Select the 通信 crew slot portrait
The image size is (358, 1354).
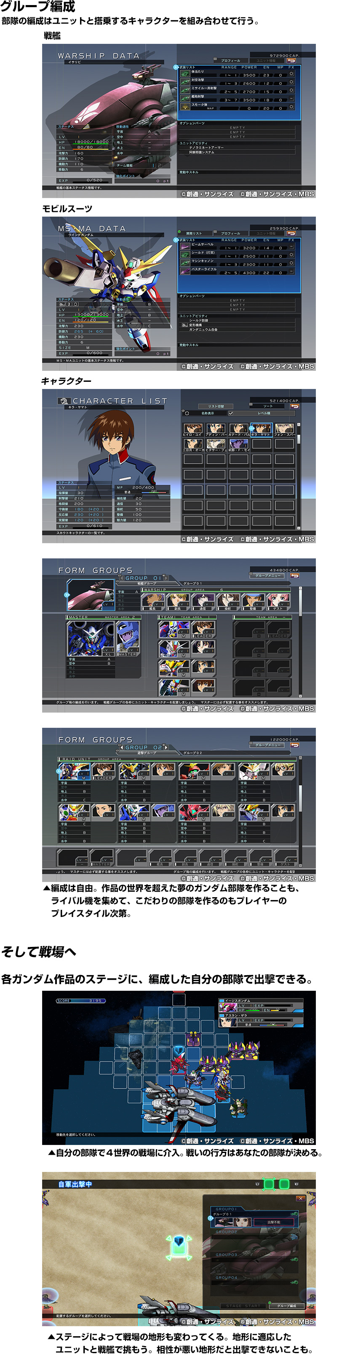click(x=203, y=601)
